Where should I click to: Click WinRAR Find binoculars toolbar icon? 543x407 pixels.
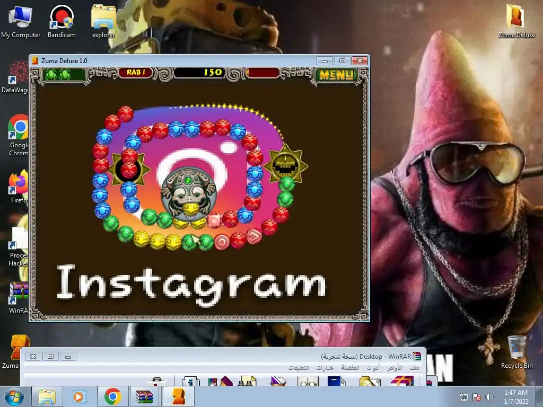coord(247,381)
